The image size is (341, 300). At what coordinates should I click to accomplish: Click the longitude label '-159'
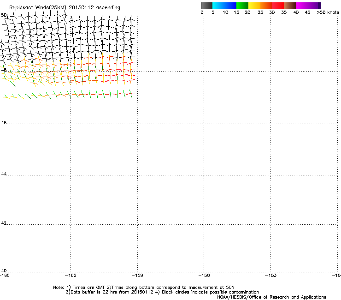tap(137, 276)
